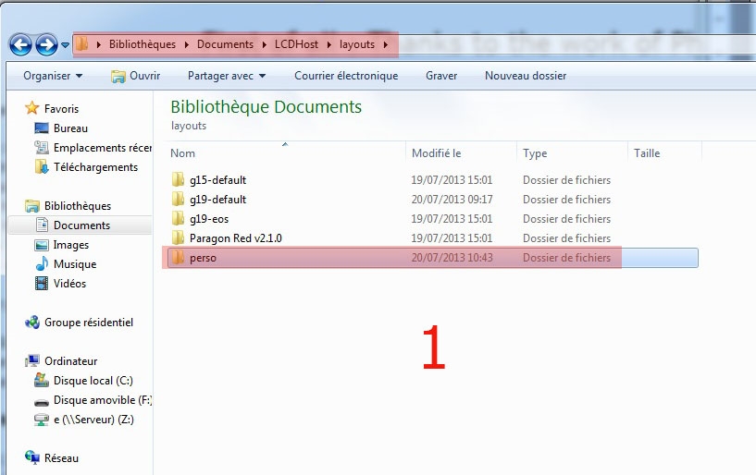Select the Paragon Red v2.1.0 folder
This screenshot has width=756, height=475.
[235, 238]
